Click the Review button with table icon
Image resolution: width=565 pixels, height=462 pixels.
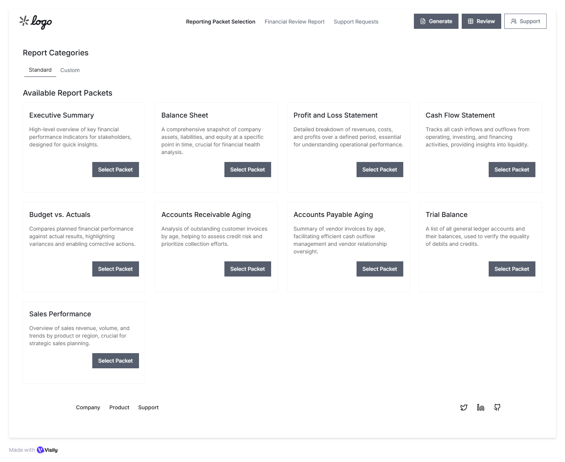(481, 21)
